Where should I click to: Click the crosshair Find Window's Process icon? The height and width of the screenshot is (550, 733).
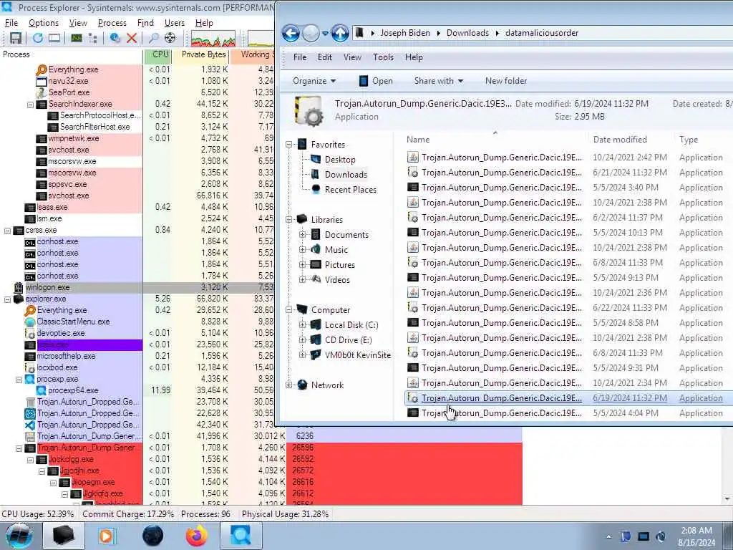(170, 38)
